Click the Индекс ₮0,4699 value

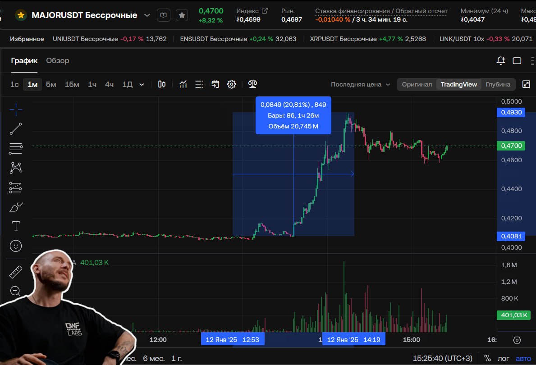click(x=248, y=19)
